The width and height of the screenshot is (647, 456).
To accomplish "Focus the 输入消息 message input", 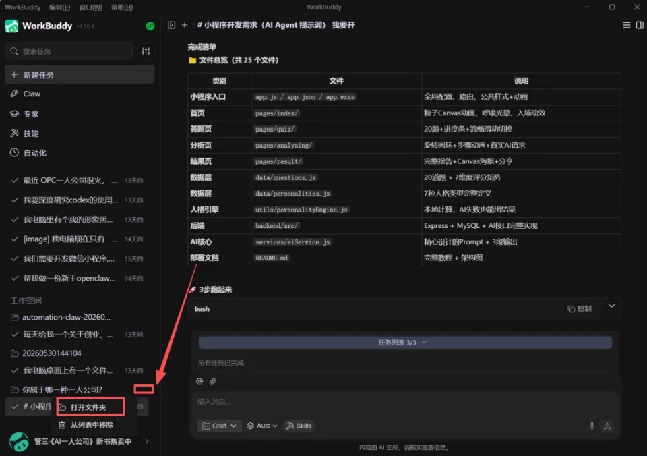I will [404, 402].
